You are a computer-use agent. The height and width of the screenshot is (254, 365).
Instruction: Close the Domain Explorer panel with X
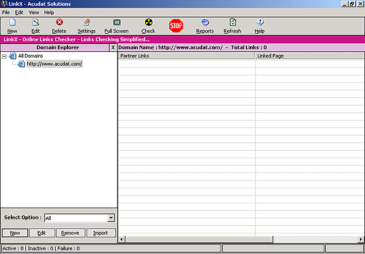coord(113,48)
